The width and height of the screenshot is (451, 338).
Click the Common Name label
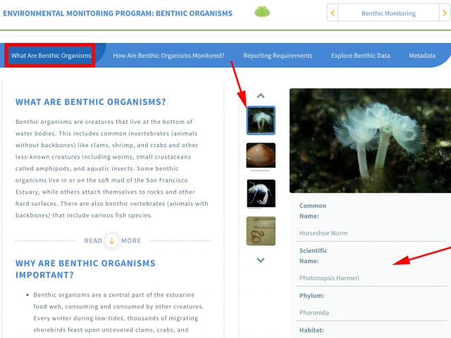(x=313, y=211)
